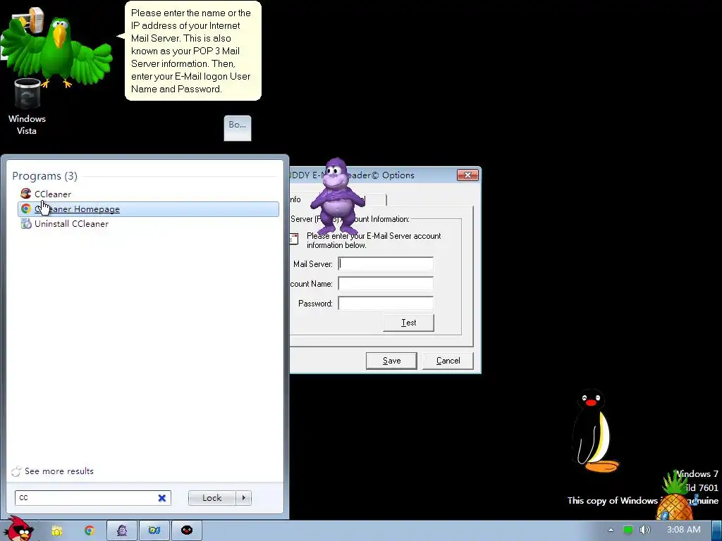The height and width of the screenshot is (541, 722).
Task: Open the volume speaker icon
Action: 644,530
